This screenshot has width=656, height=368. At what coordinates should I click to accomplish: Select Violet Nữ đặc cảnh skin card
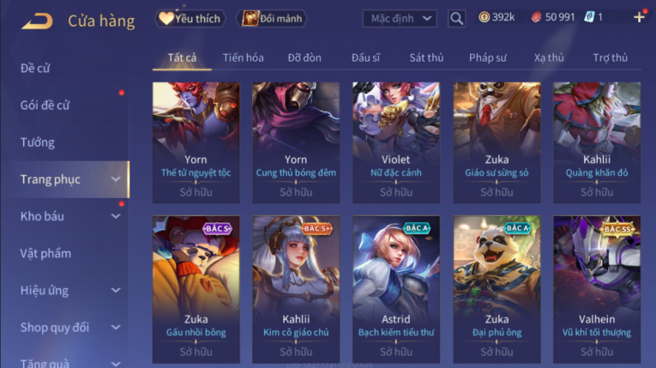click(x=396, y=142)
